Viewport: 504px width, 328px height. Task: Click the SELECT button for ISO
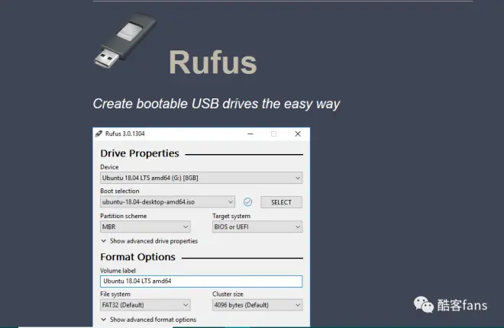coord(281,202)
